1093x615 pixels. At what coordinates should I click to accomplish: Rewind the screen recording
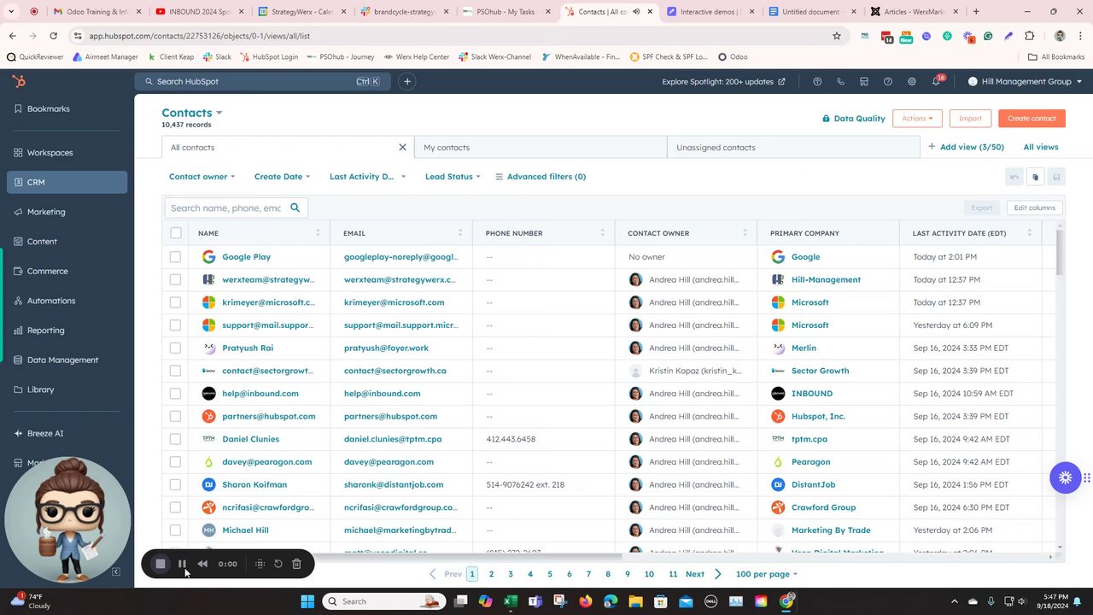[x=202, y=564]
